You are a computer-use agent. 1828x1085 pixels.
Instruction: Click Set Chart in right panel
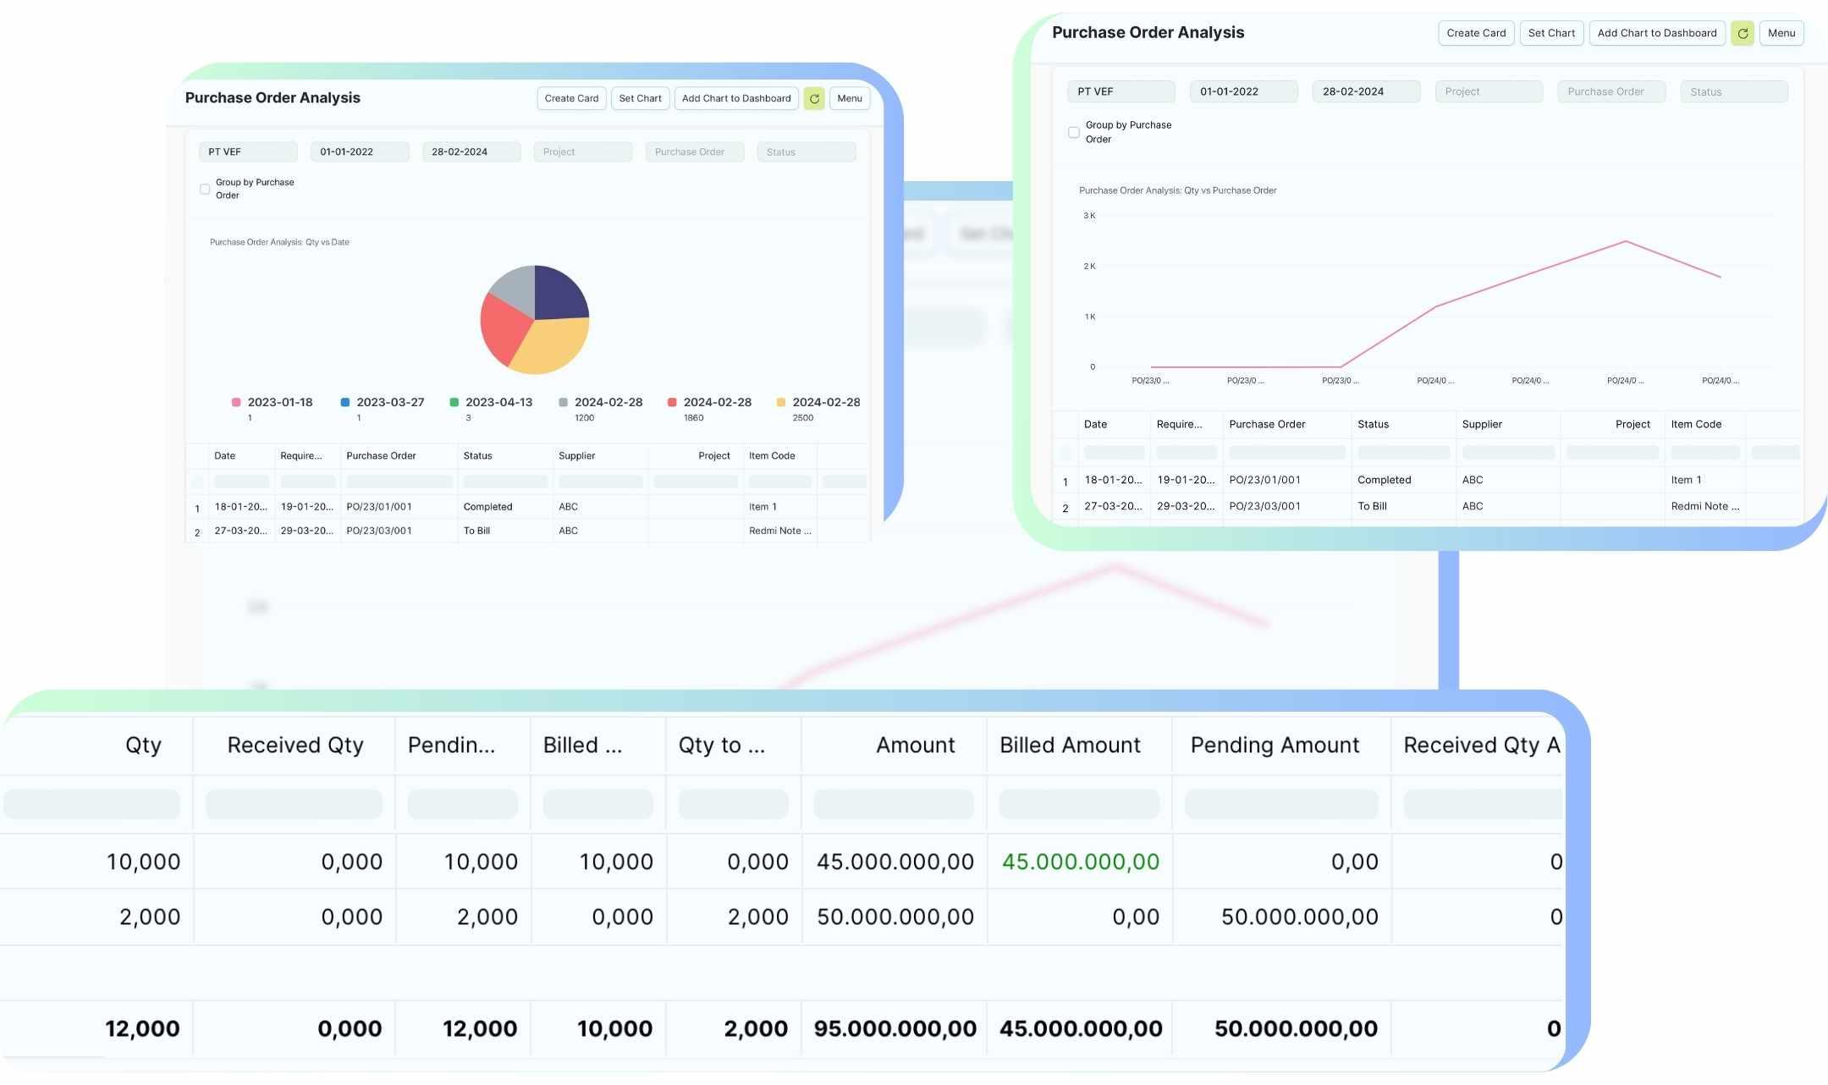[x=1550, y=34]
